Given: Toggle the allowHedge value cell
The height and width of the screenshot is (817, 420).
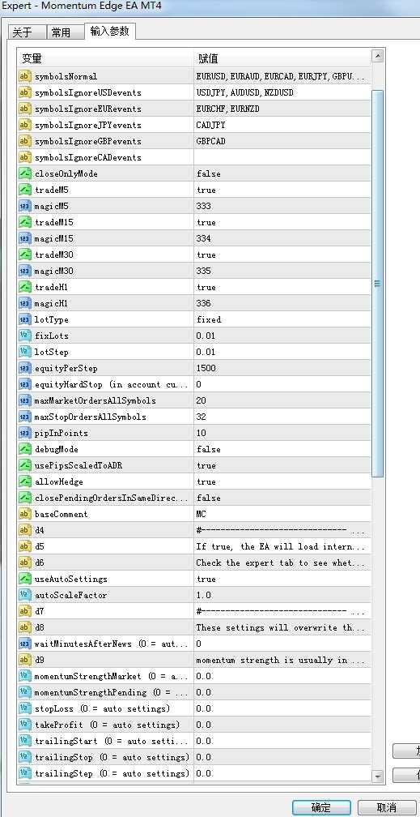Looking at the screenshot, I should tap(282, 482).
